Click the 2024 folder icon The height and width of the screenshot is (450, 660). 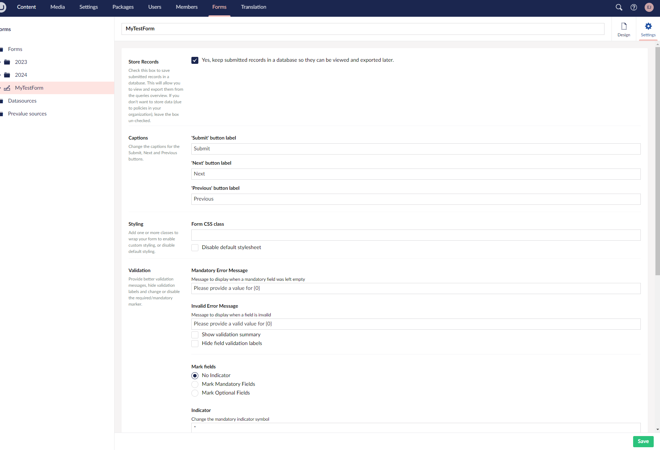click(7, 75)
